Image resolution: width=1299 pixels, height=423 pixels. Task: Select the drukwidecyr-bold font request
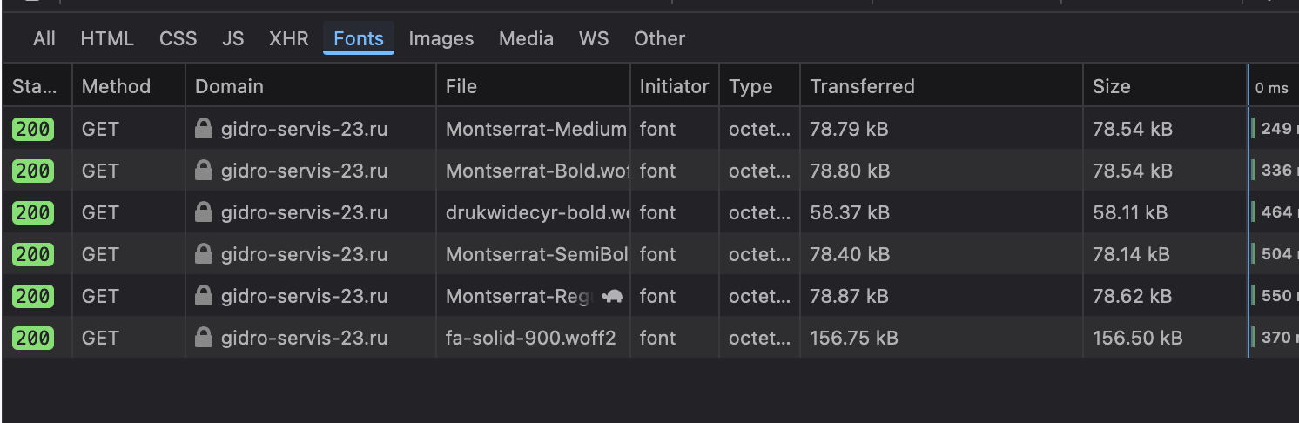point(537,212)
